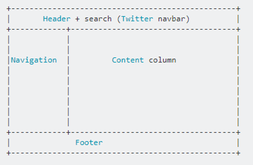Image resolution: width=253 pixels, height=165 pixels.
Task: Click the orange pipe ending the Footer row
Action: pyautogui.click(x=238, y=143)
